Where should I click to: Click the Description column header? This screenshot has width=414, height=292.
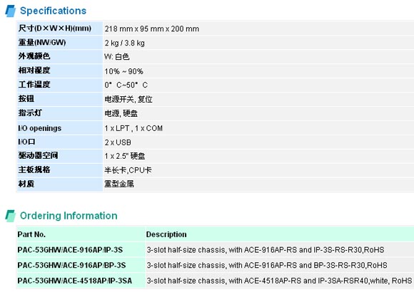tap(166, 234)
